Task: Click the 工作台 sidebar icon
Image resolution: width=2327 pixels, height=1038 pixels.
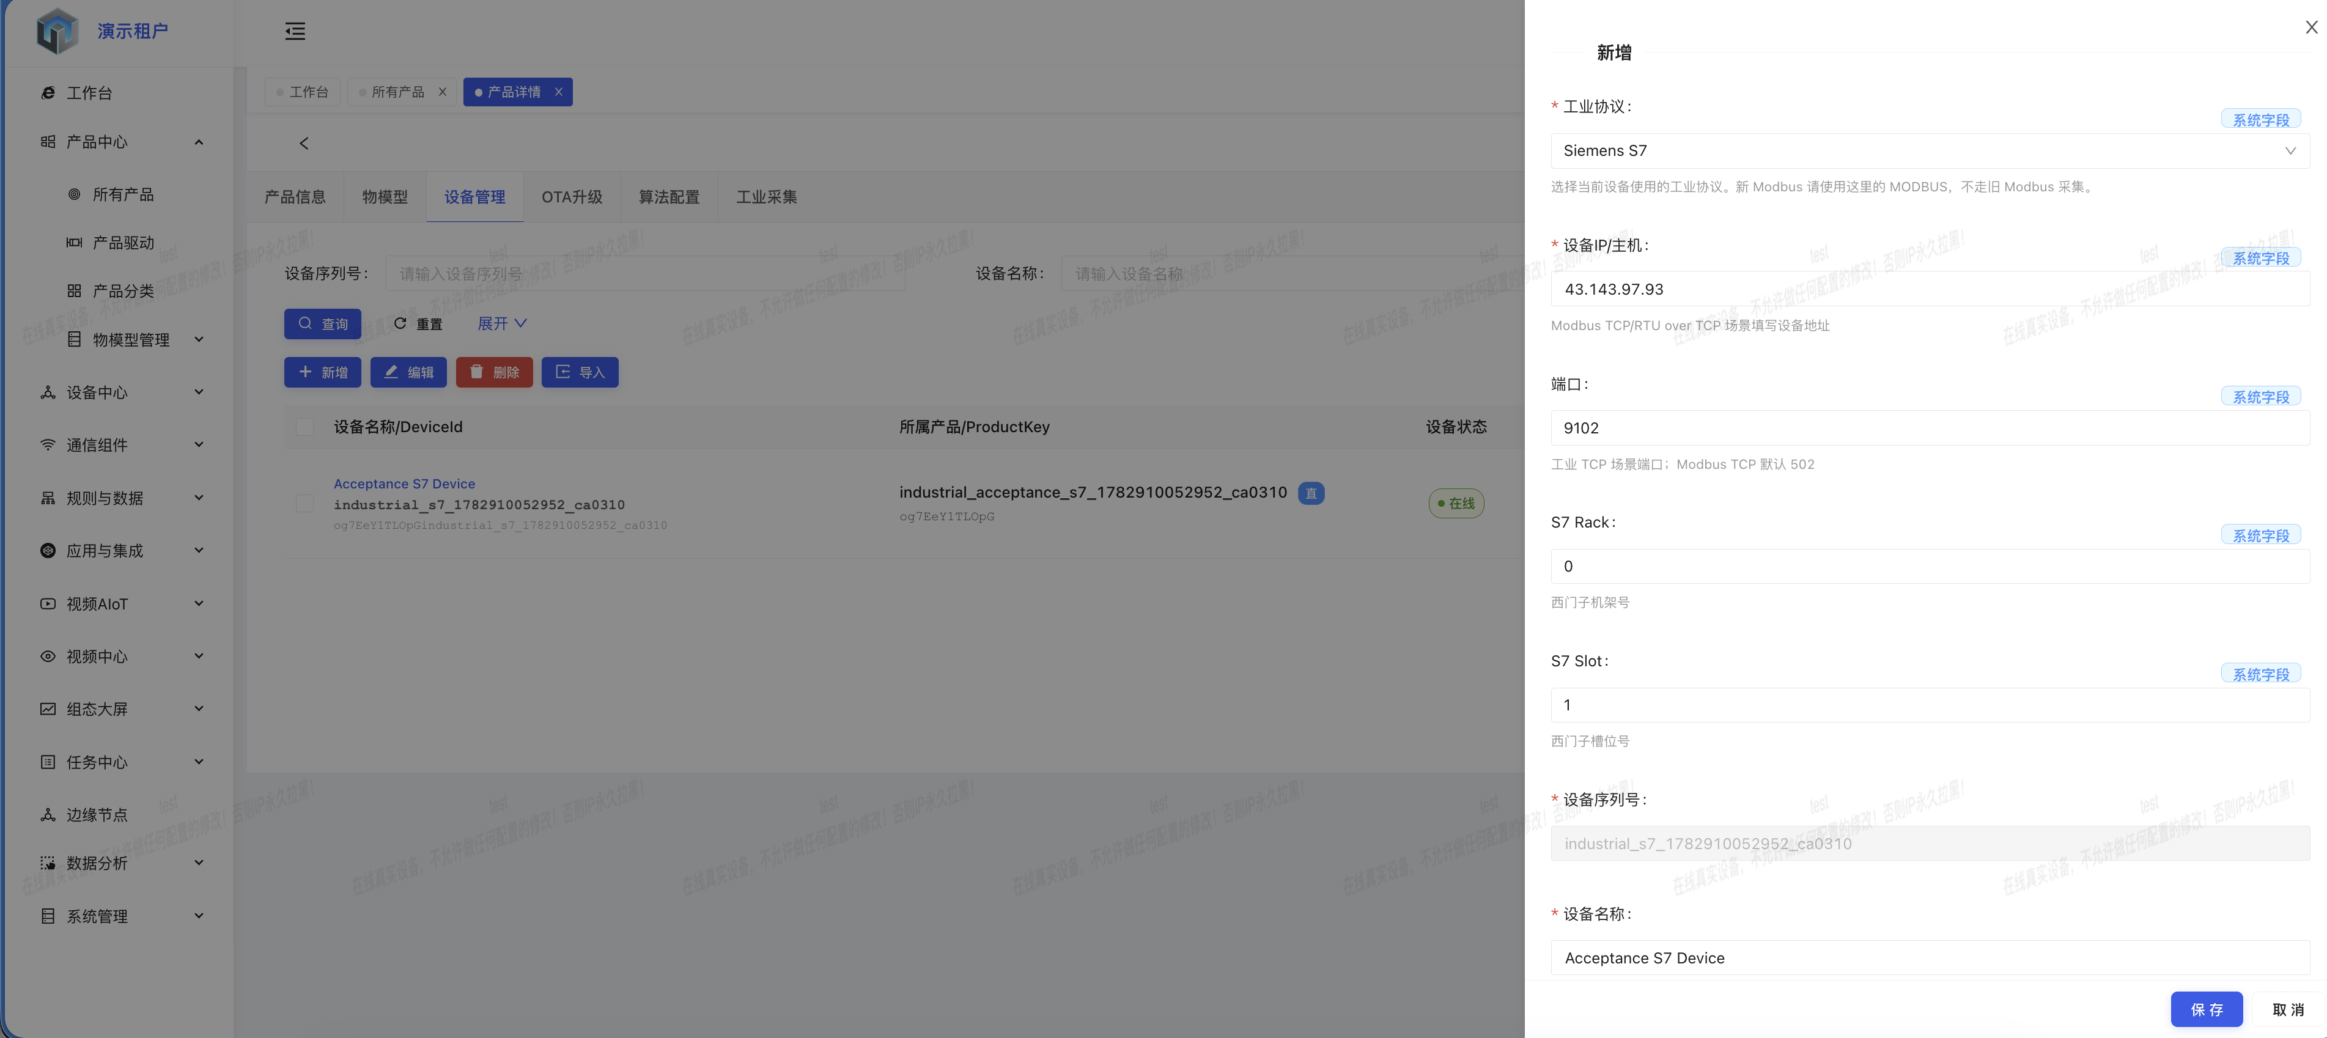Action: pos(48,93)
